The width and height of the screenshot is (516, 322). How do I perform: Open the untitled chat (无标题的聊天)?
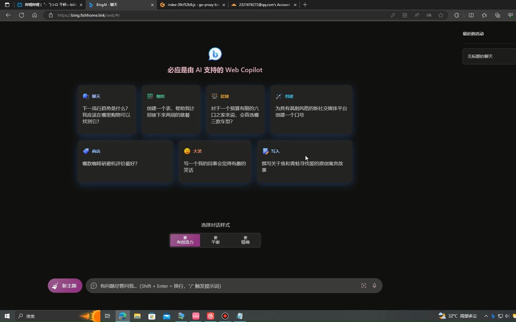pyautogui.click(x=489, y=56)
